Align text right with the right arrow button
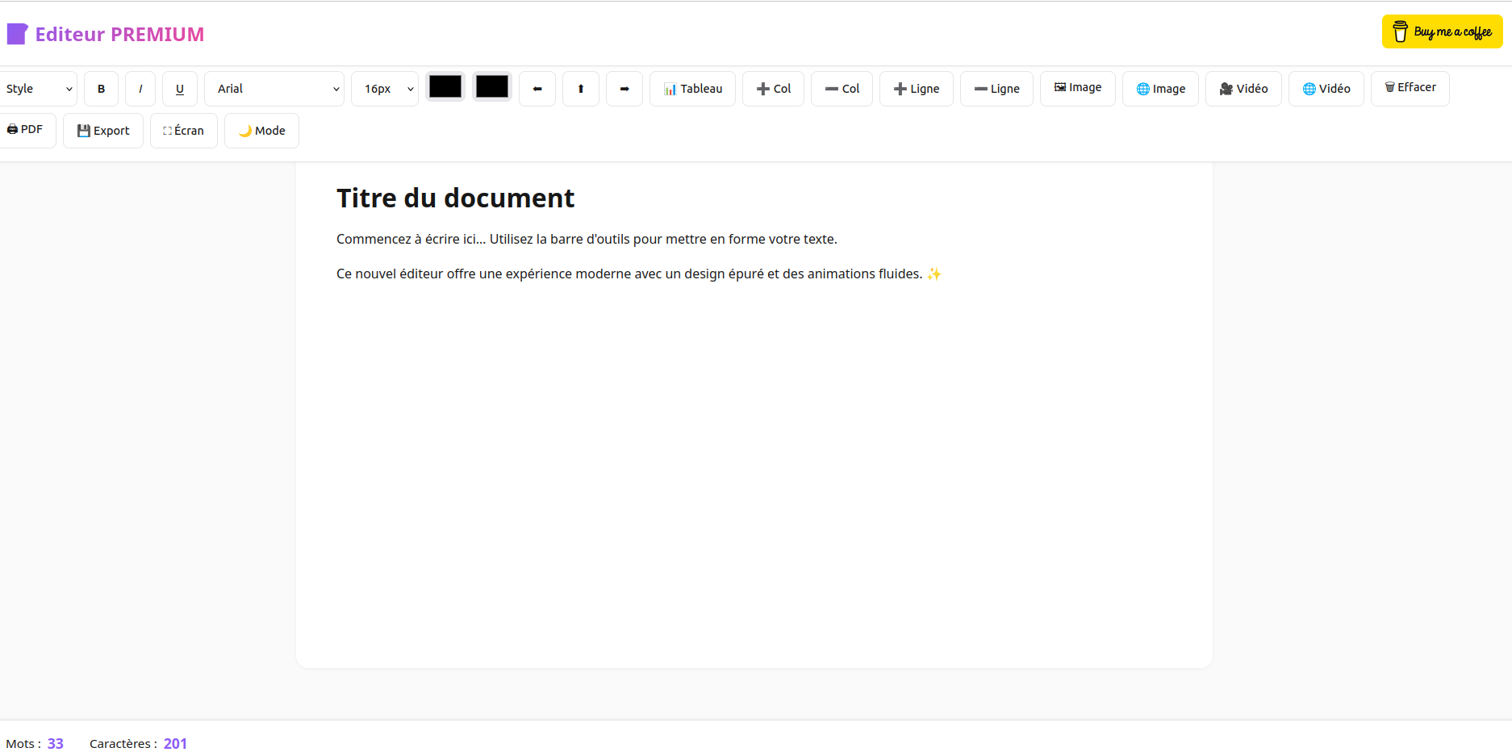This screenshot has width=1512, height=752. point(624,89)
